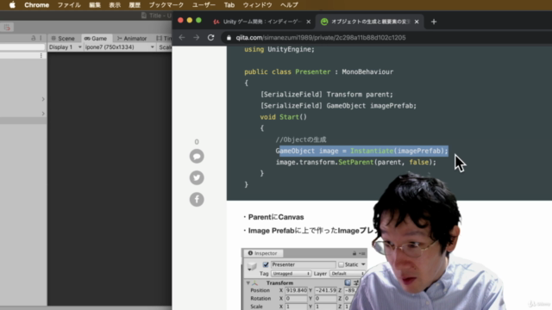552x310 pixels.
Task: Switch to Unity's Scene tab
Action: pos(63,38)
